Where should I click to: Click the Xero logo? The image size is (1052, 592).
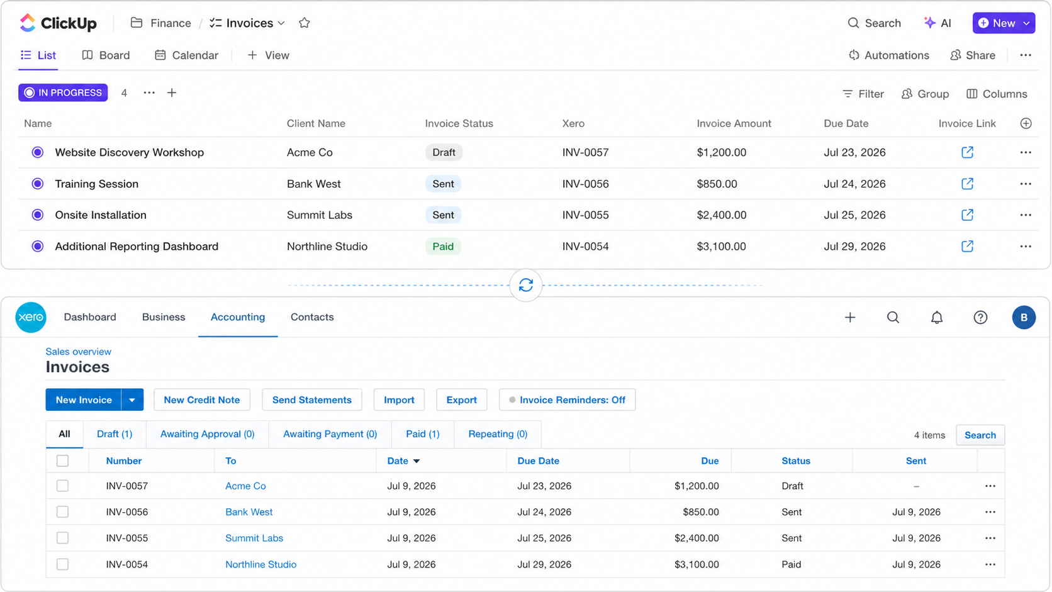point(31,317)
